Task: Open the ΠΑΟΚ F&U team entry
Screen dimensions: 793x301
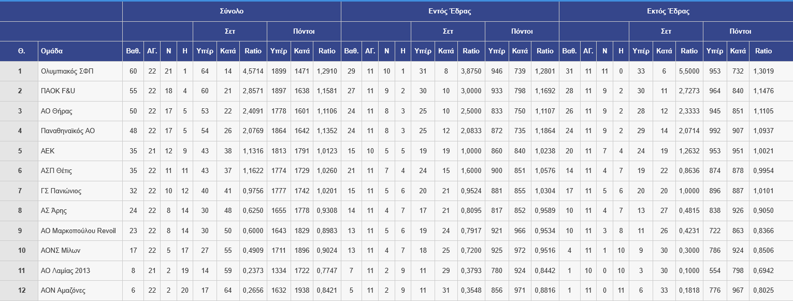Action: point(58,91)
